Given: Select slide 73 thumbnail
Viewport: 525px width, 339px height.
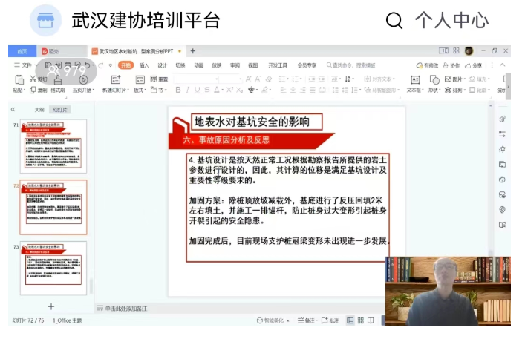Looking at the screenshot, I should (53, 267).
